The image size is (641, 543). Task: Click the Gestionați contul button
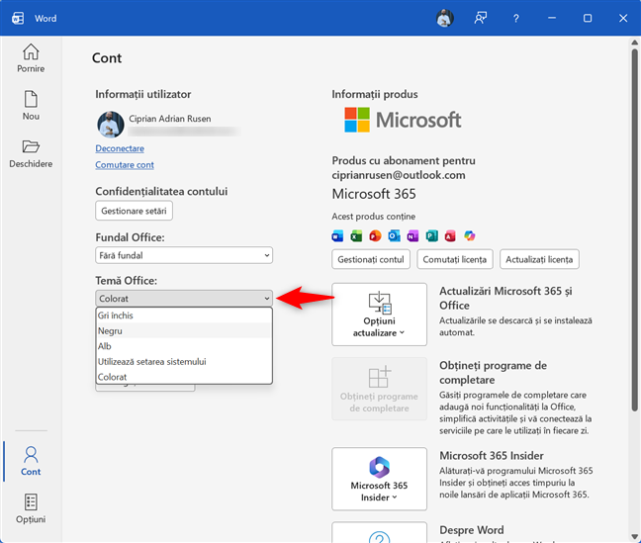[370, 259]
